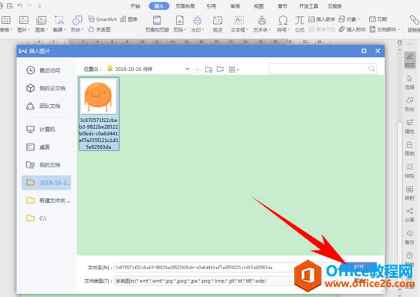Image resolution: width=420 pixels, height=297 pixels.
Task: Open the Restrict (限制) lock panel
Action: coord(409,149)
